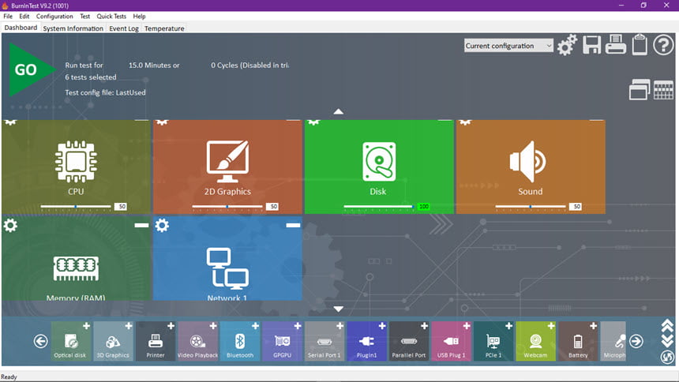Select the Sound test tile

(531, 167)
